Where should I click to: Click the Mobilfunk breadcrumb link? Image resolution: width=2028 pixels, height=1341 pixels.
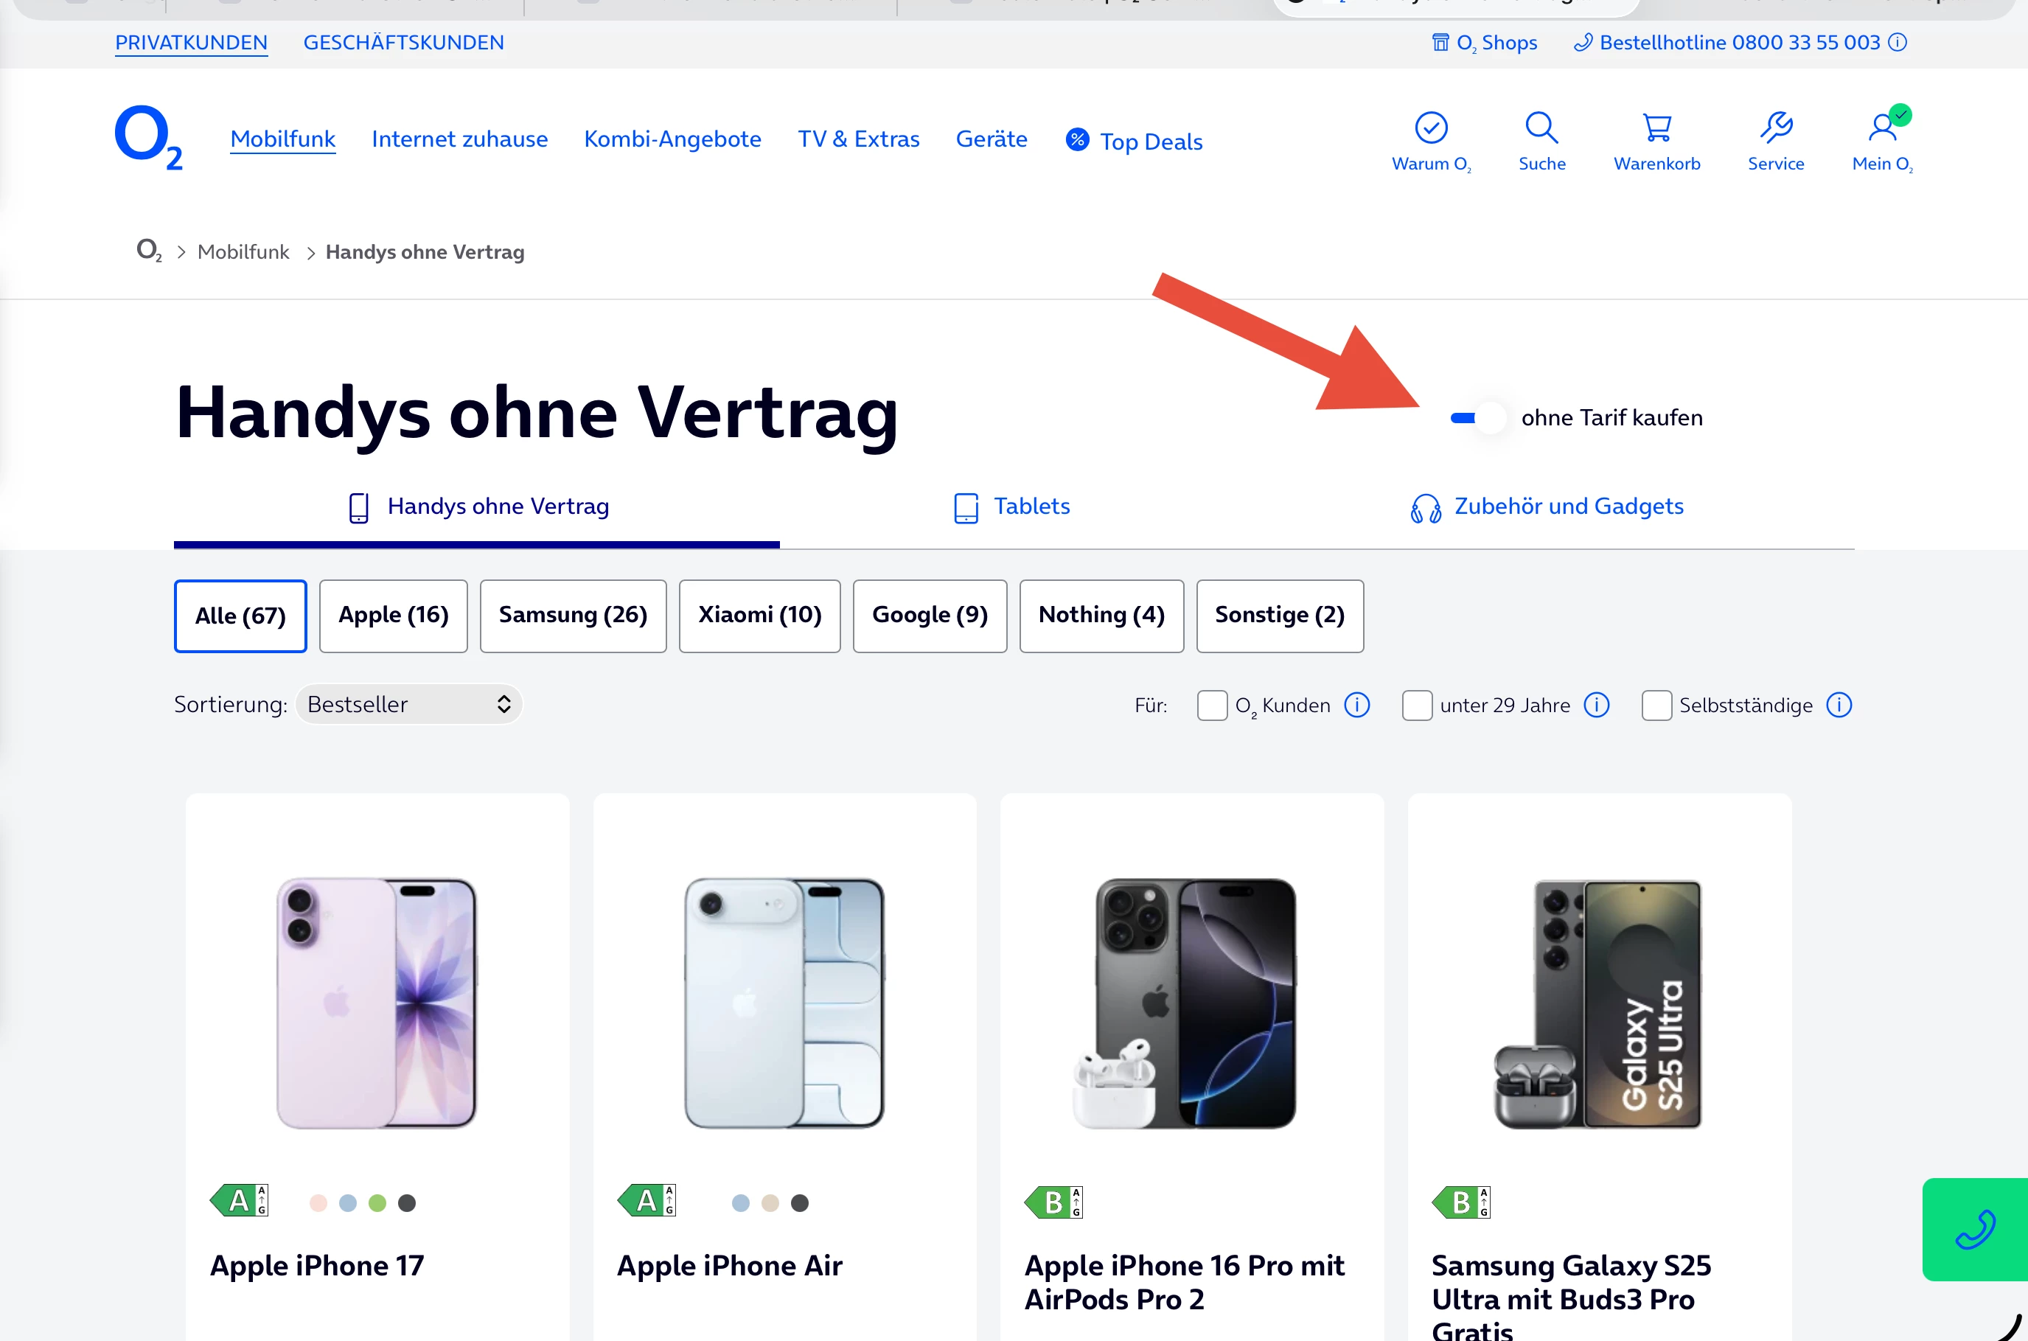coord(243,251)
